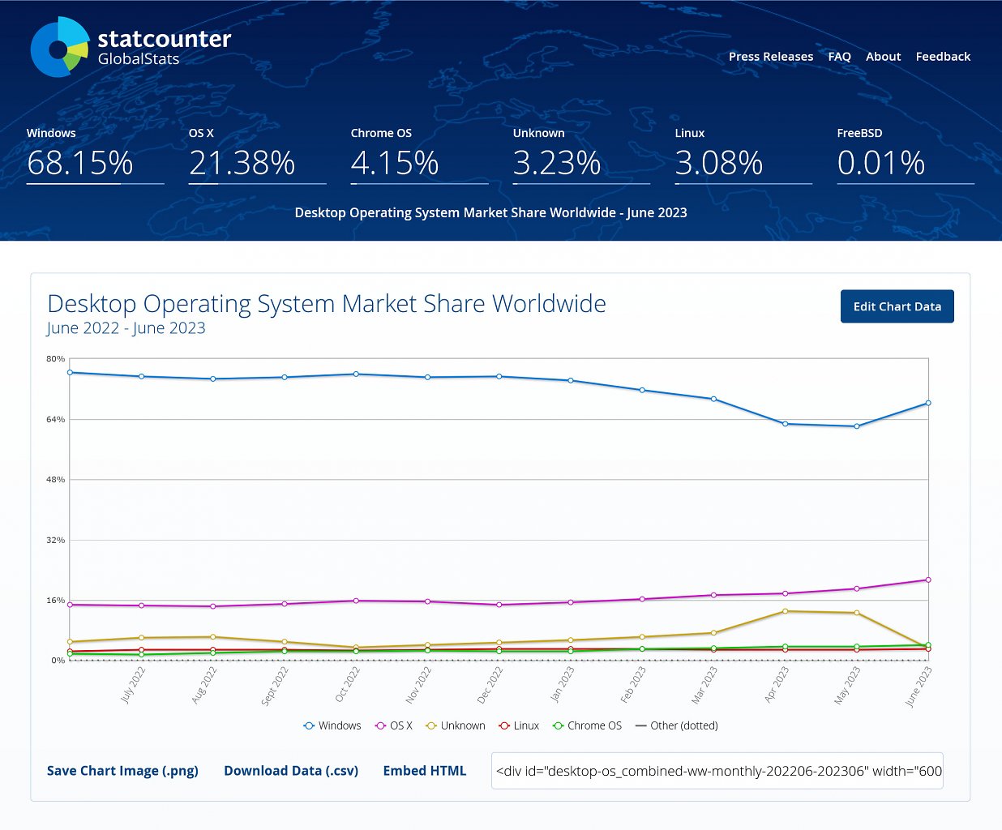The width and height of the screenshot is (1002, 830).
Task: Click the Sept 2022 axis label
Action: point(275,687)
